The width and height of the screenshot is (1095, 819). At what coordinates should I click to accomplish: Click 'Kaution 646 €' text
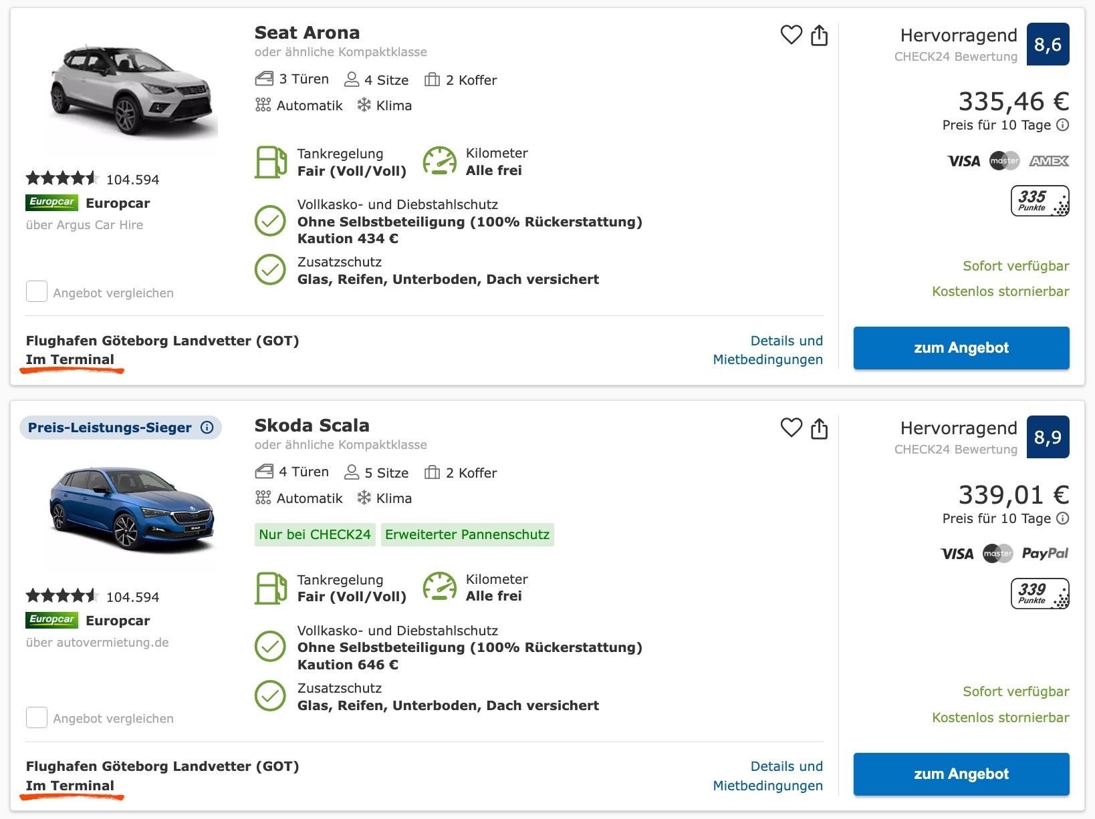pos(348,665)
